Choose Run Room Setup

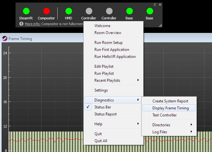coord(113,43)
